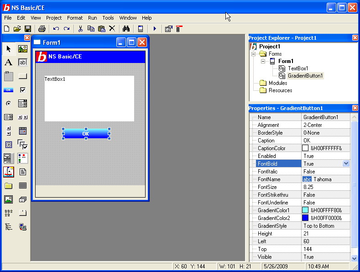Image resolution: width=360 pixels, height=272 pixels.
Task: Select the FontName property Tahoma value
Action: point(326,179)
